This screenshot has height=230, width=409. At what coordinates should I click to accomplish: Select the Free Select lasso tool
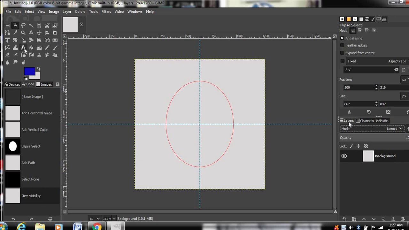[x=23, y=26]
